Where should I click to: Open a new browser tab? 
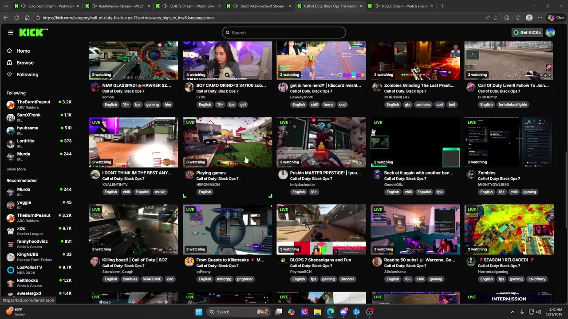tap(442, 6)
